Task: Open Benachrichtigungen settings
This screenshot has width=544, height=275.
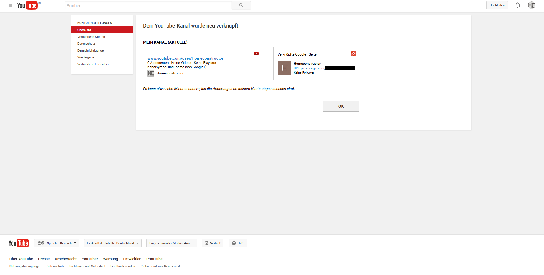Action: point(91,50)
